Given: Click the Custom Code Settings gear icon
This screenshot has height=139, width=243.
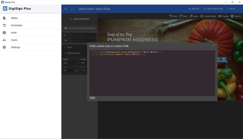Looking at the screenshot, I should (66, 28).
